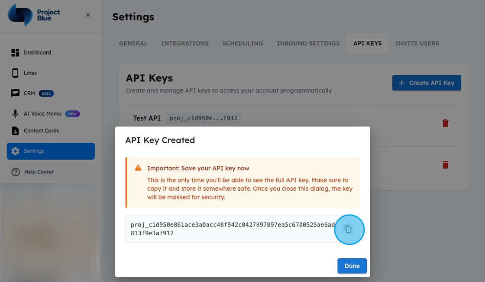Open the Lines section icon
Image resolution: width=485 pixels, height=282 pixels.
[x=15, y=73]
